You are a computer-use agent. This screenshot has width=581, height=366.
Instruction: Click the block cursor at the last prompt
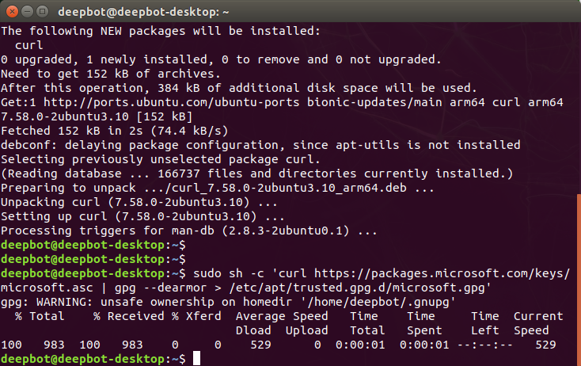(196, 359)
